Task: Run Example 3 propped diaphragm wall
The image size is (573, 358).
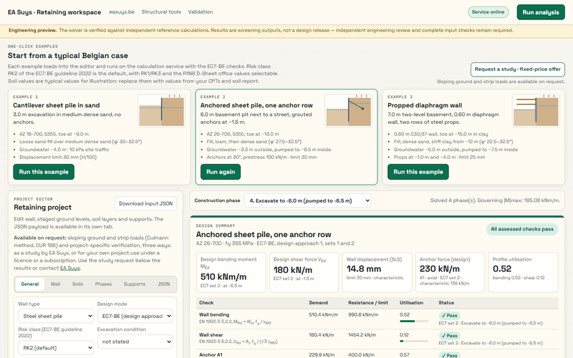Action: pyautogui.click(x=418, y=172)
